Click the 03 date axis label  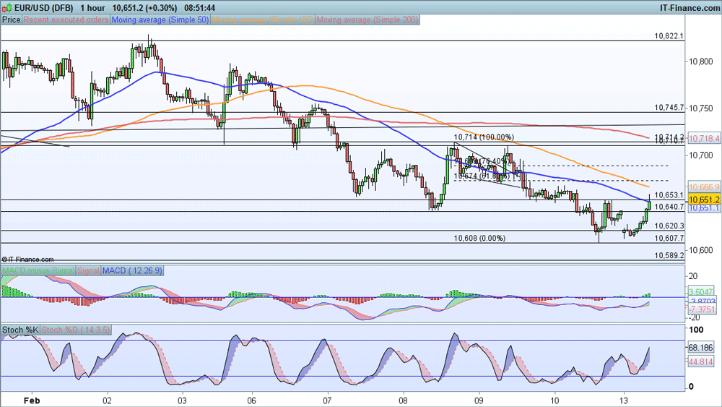[x=183, y=400]
